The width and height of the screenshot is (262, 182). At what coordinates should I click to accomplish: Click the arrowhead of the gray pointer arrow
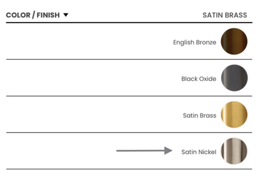pyautogui.click(x=168, y=151)
